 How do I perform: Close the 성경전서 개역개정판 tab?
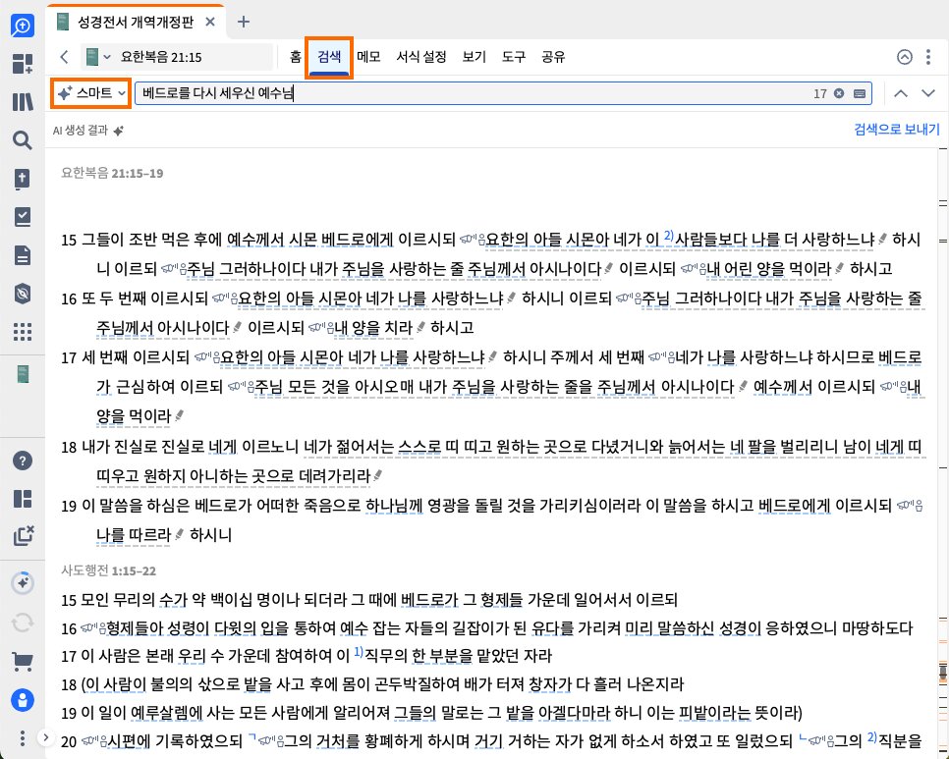click(210, 23)
